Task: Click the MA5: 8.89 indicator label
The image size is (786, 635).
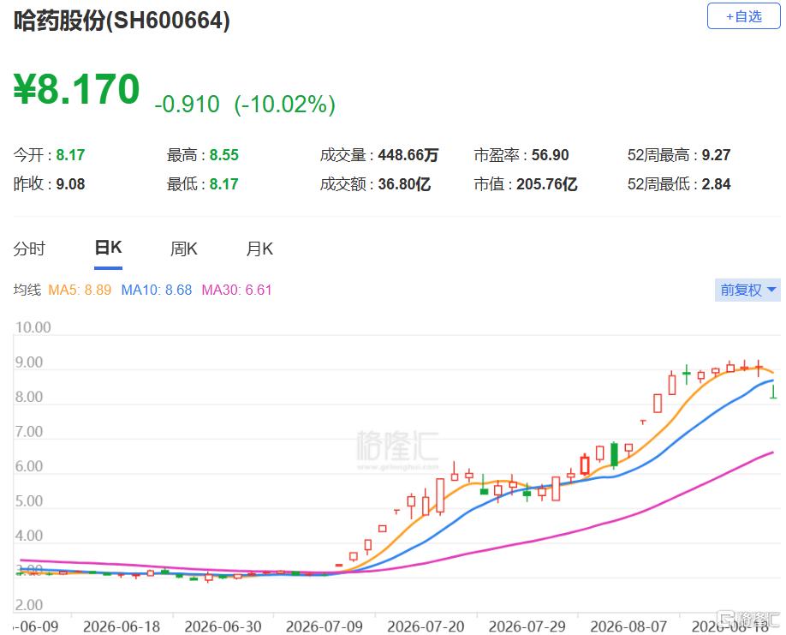Action: click(x=80, y=290)
